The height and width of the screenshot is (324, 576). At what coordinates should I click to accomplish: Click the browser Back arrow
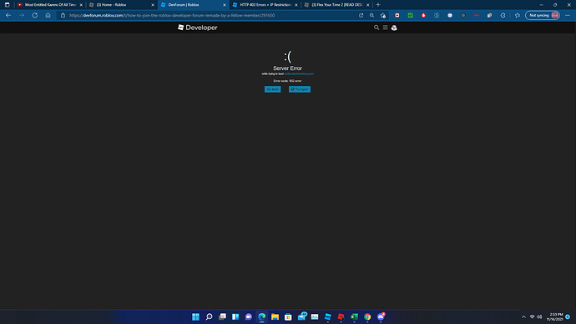click(x=8, y=15)
